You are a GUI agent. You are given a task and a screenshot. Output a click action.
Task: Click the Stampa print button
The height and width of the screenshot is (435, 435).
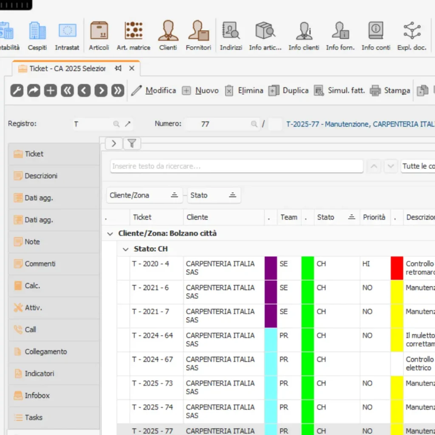390,91
